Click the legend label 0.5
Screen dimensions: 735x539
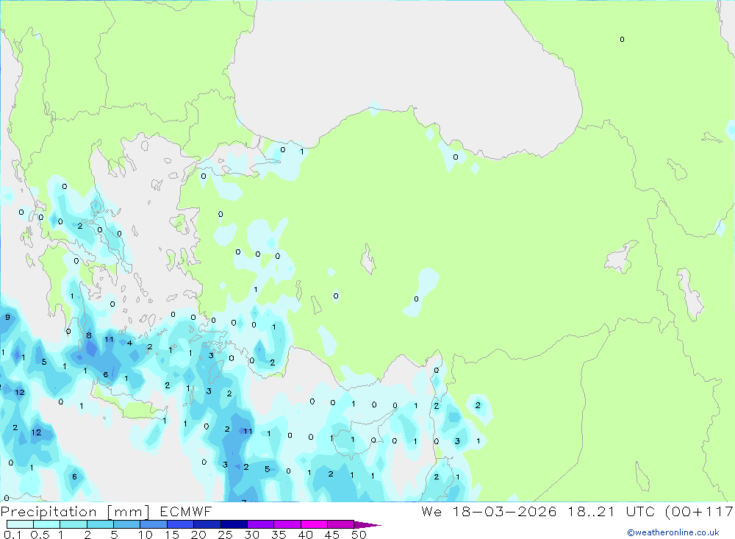click(x=40, y=535)
